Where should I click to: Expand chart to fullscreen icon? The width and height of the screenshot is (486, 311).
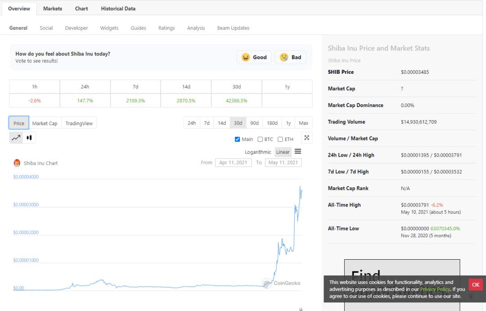point(306,138)
